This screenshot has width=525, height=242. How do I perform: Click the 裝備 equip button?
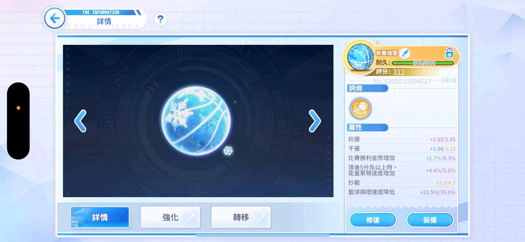click(430, 220)
